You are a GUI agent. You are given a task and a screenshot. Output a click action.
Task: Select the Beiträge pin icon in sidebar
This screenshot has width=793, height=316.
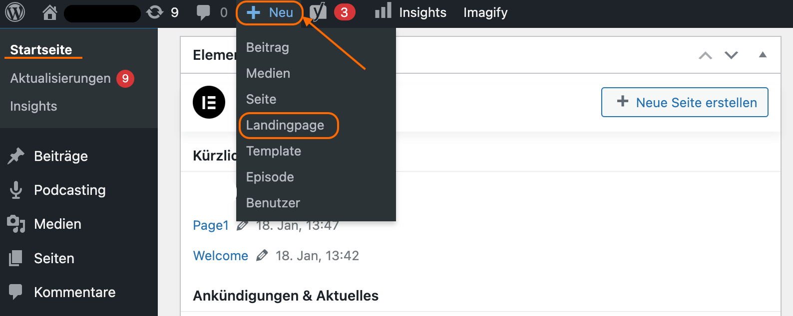point(16,156)
